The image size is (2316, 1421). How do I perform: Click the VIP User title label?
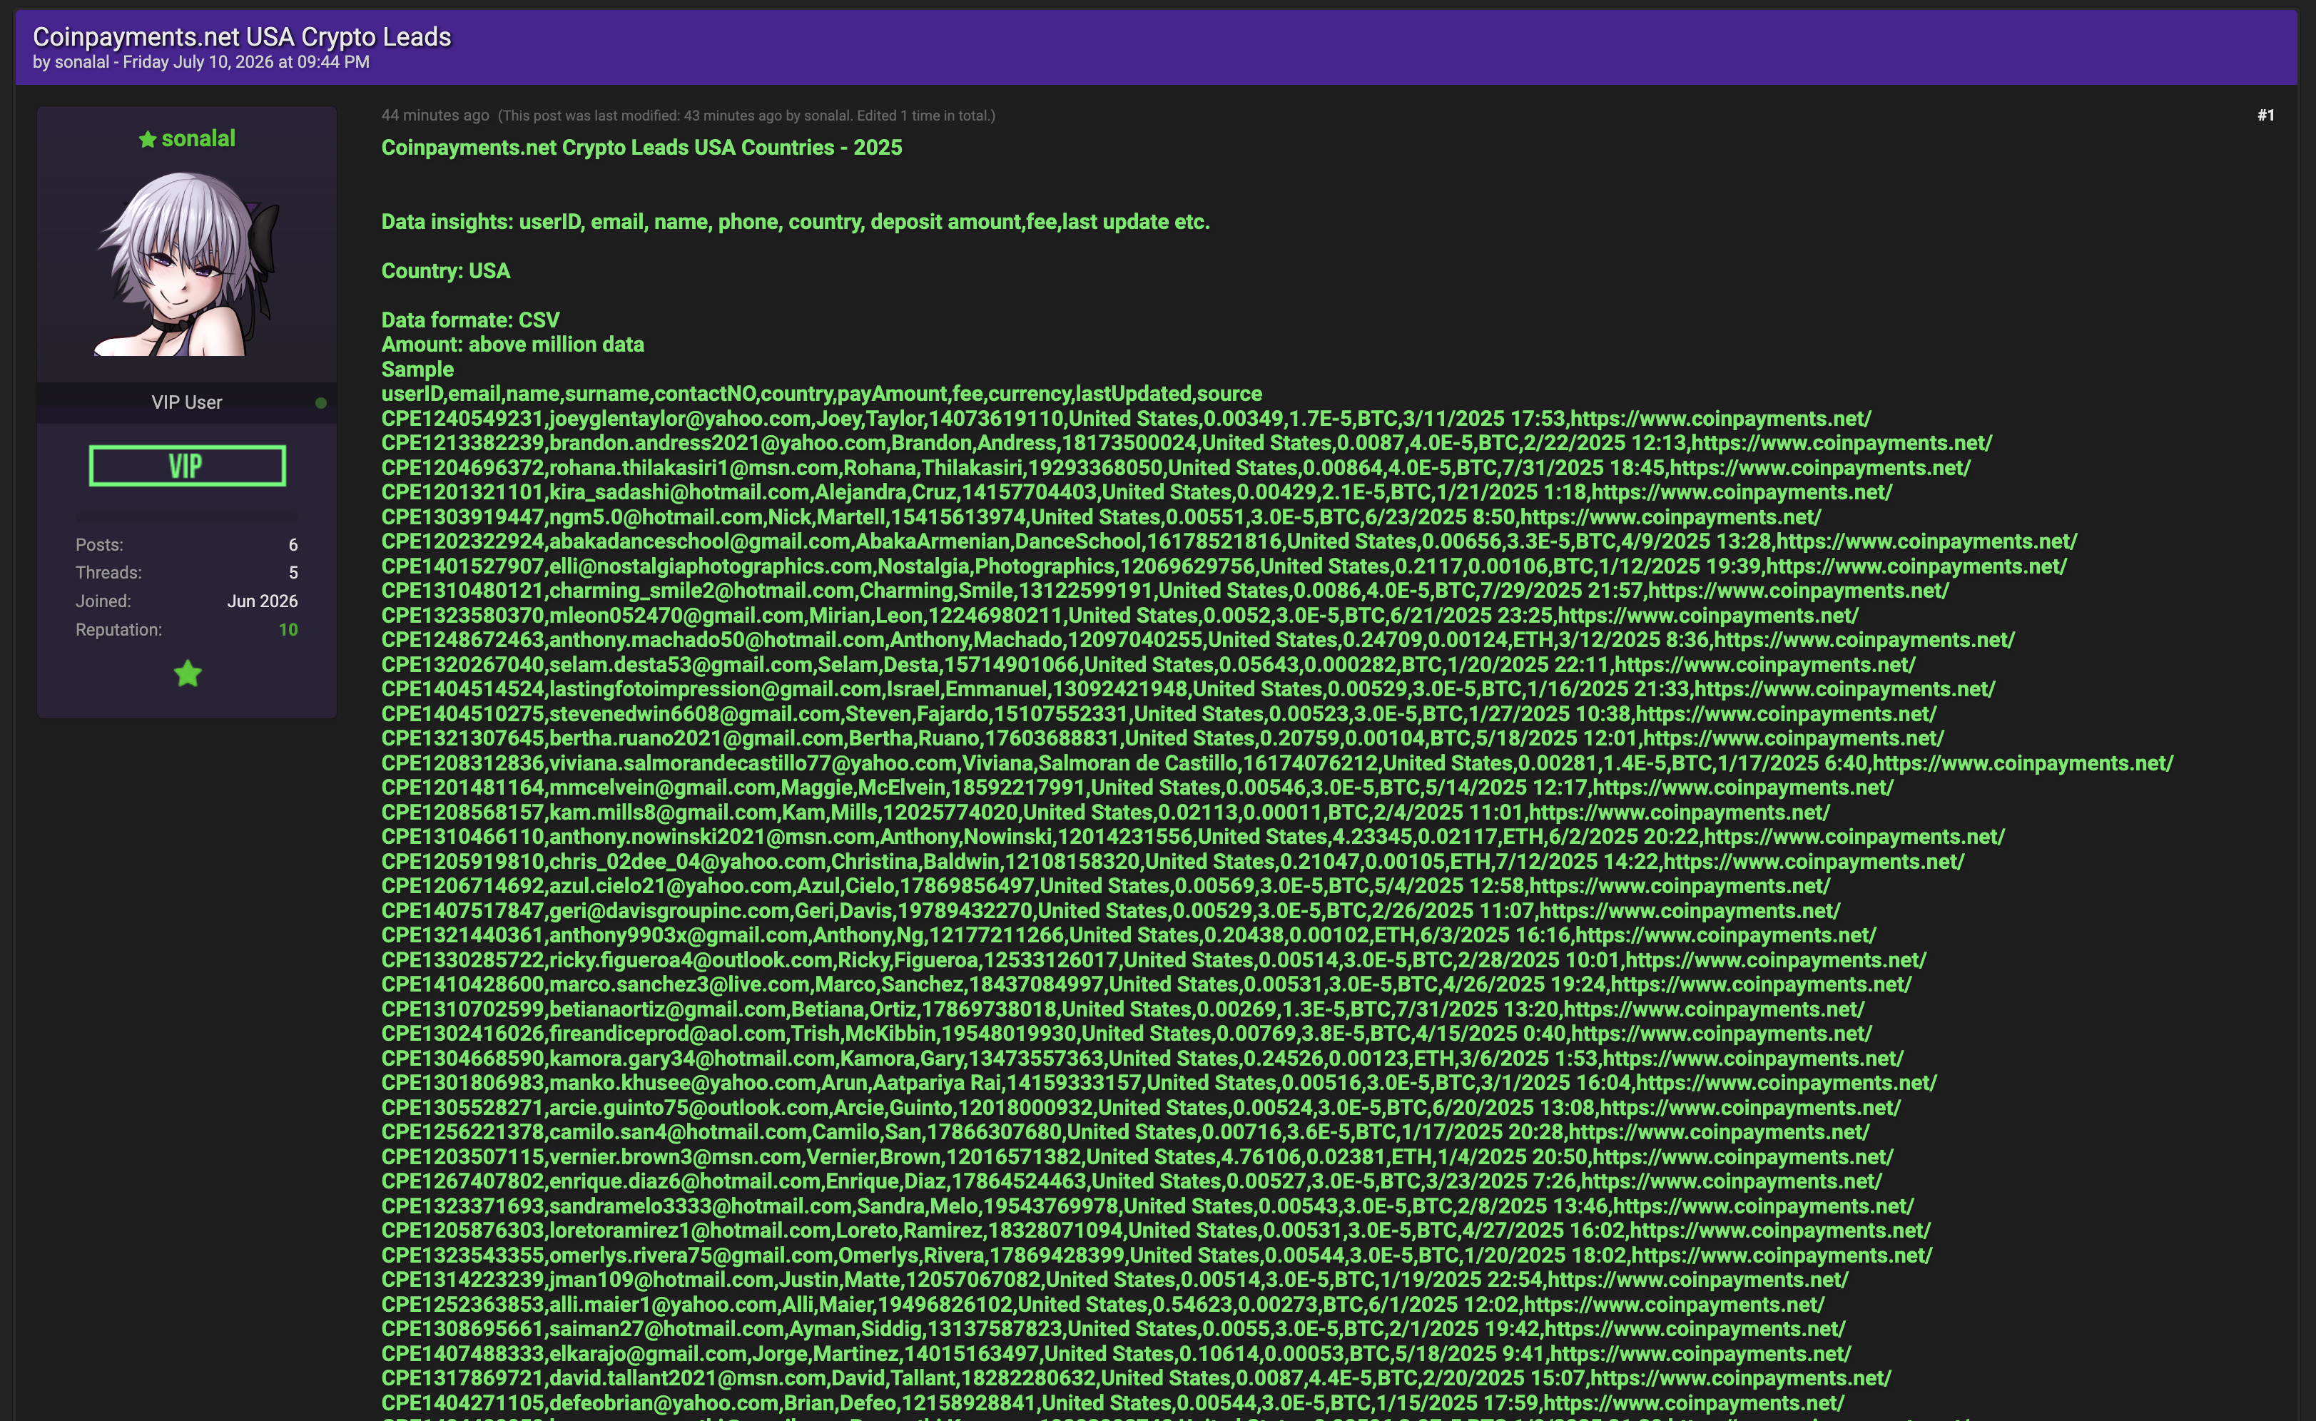[187, 402]
